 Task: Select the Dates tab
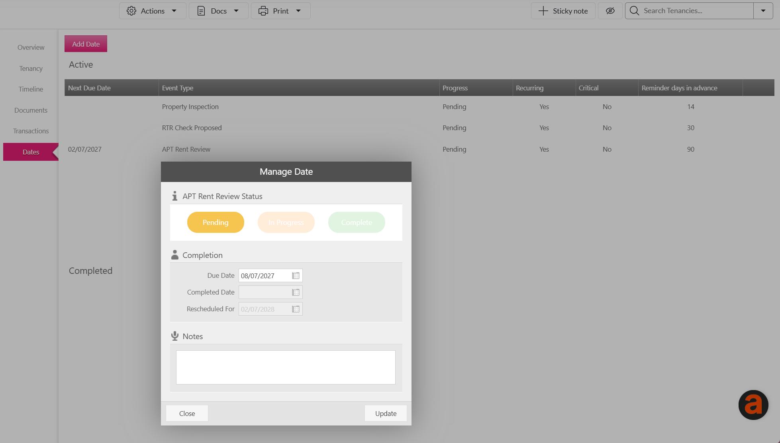point(31,152)
